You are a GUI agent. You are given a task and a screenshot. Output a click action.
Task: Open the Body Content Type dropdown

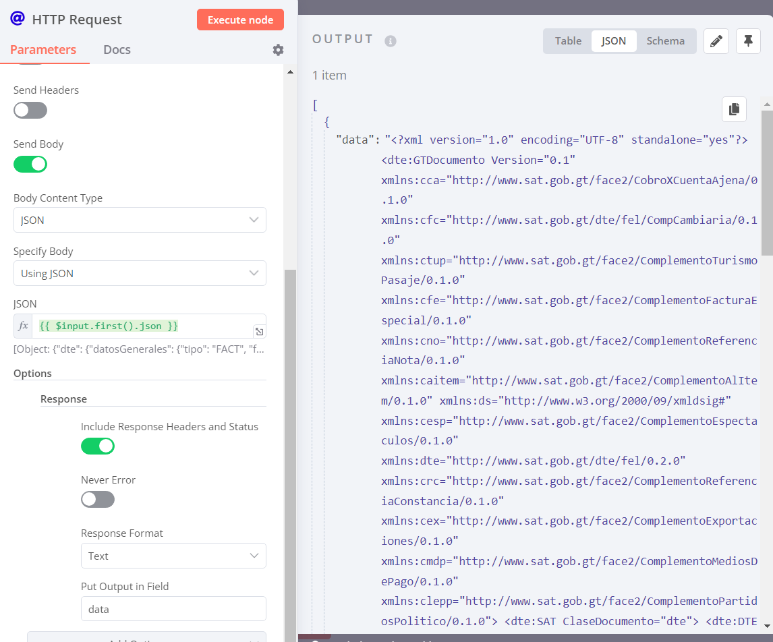coord(140,220)
